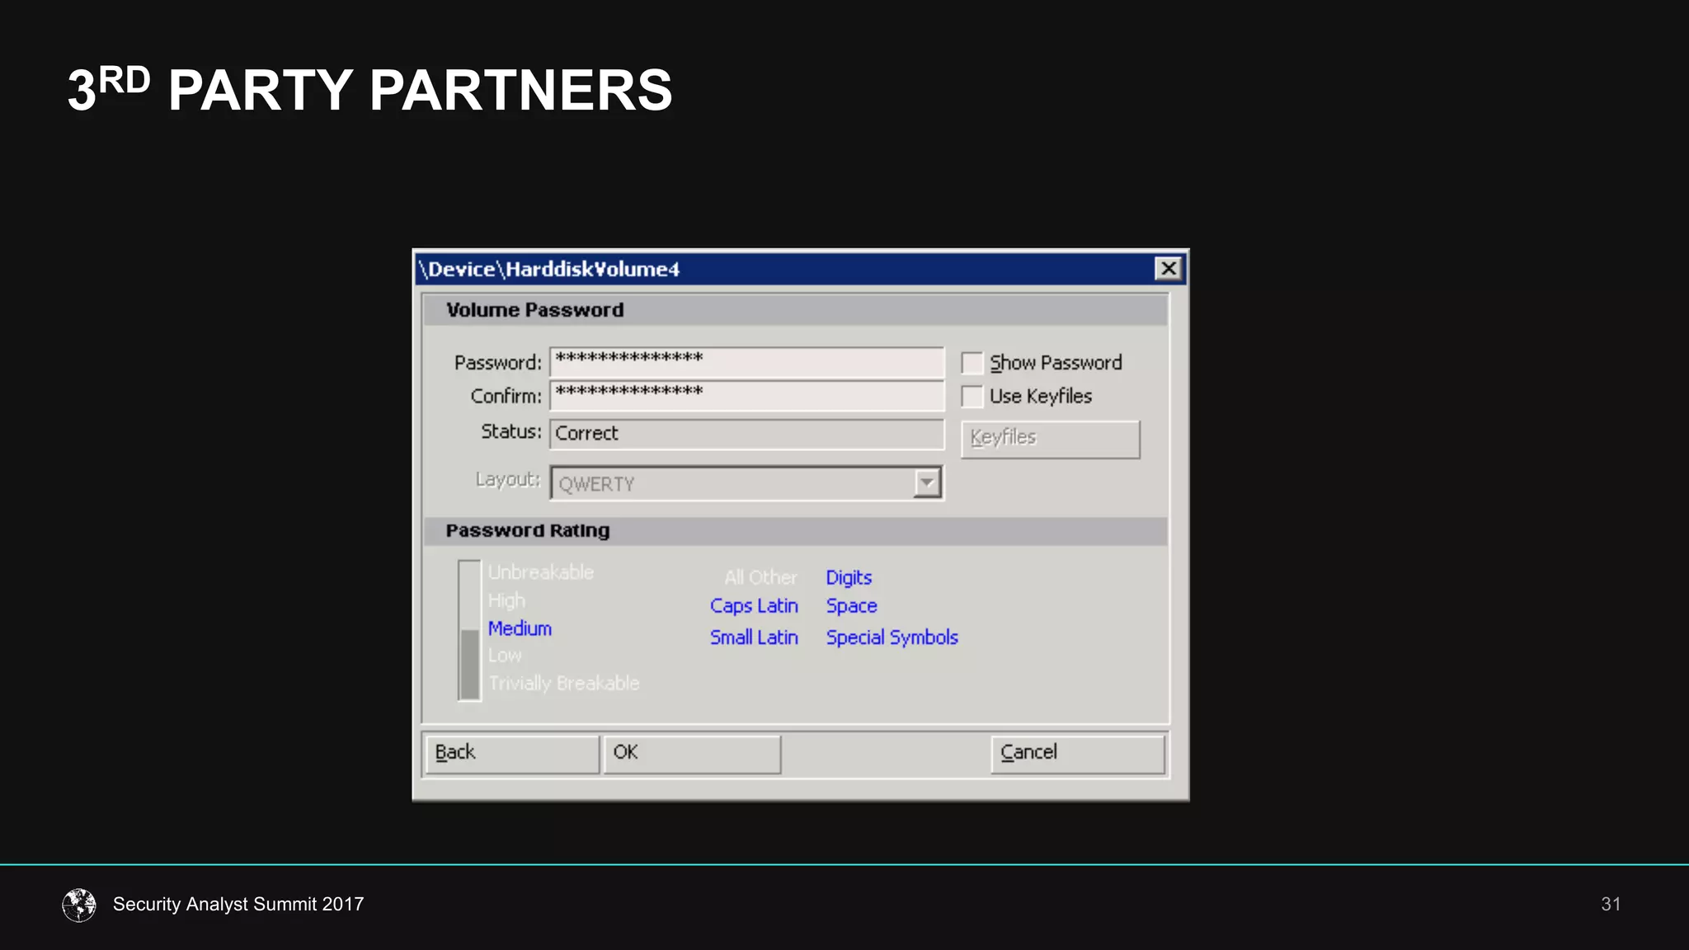The width and height of the screenshot is (1689, 950).
Task: Click the All Other label
Action: tap(760, 577)
